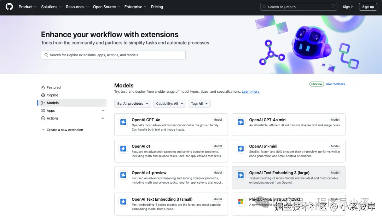Click the Copilot icon in sidebar

coord(43,95)
